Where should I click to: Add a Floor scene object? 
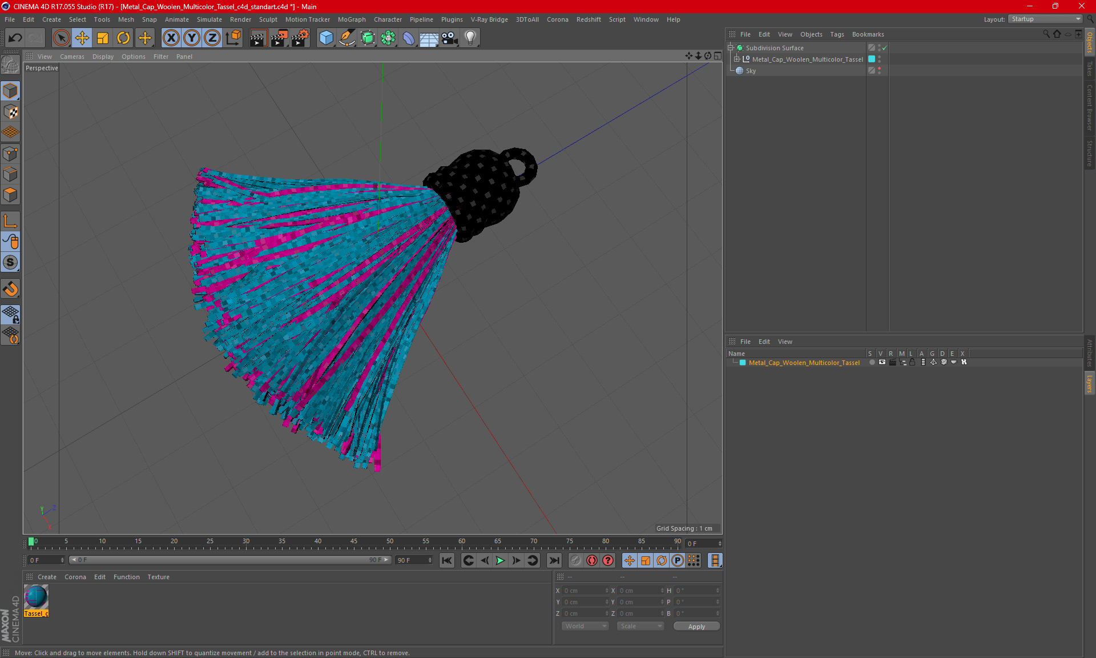[x=429, y=38]
